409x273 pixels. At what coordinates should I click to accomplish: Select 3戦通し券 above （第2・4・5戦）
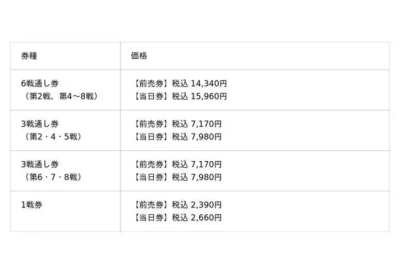tap(40, 124)
